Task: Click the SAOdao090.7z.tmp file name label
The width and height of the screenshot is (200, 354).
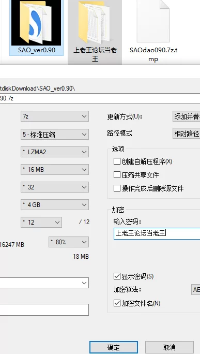Action: click(x=153, y=54)
